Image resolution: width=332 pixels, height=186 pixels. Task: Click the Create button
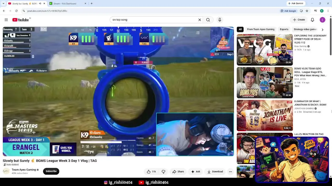coord(299,20)
